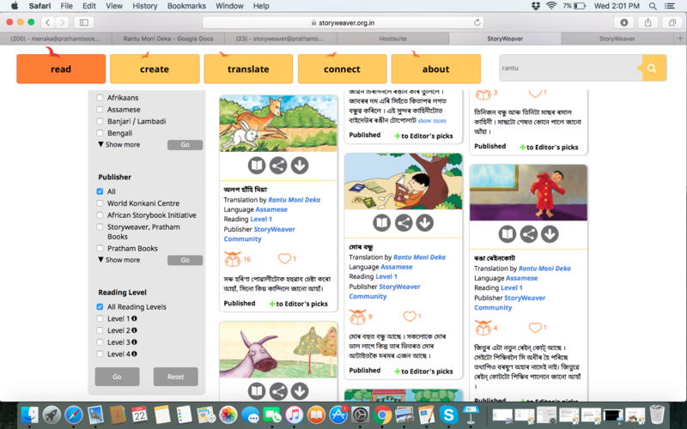Screen dimensions: 687x429
Task: Click in the rantu search field
Action: tap(570, 69)
